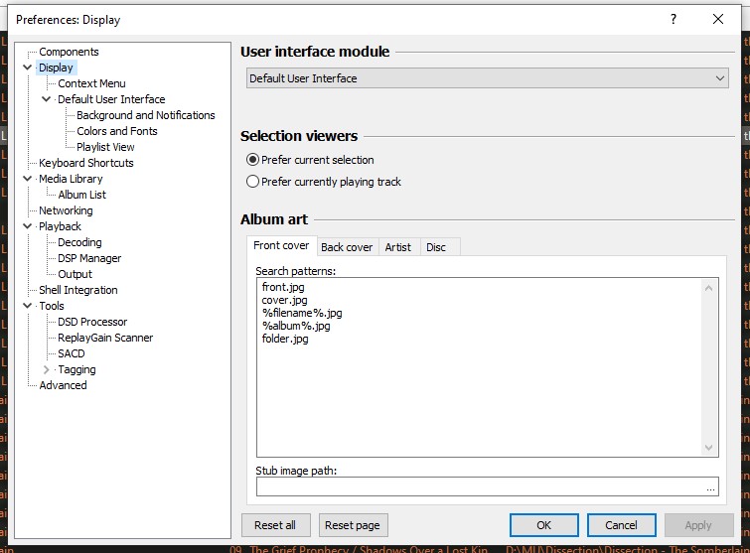Confirm preferences with OK
Image resolution: width=750 pixels, height=553 pixels.
point(543,525)
